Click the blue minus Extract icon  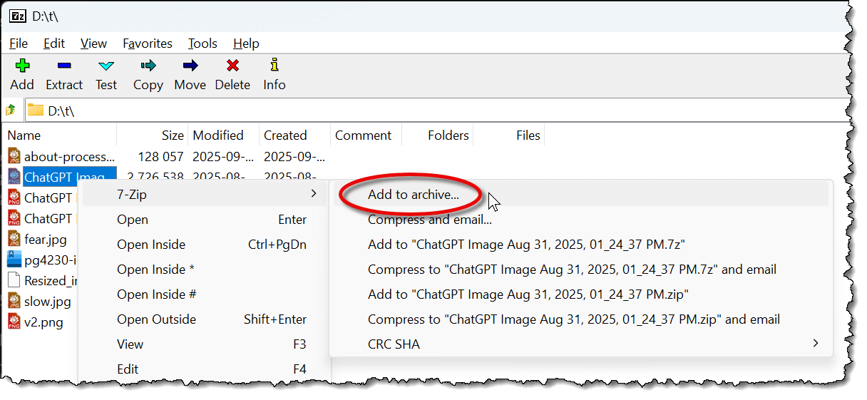point(64,66)
